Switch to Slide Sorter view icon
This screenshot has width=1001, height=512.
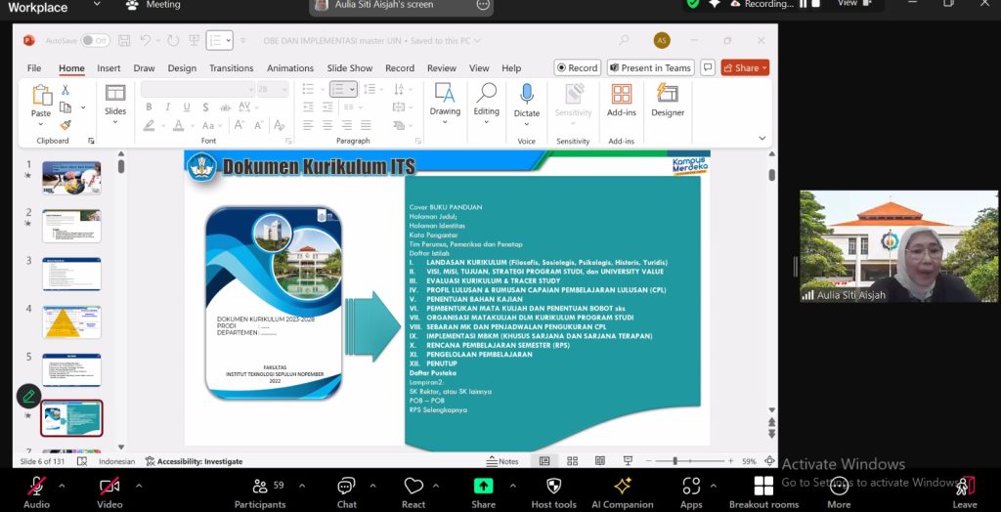pyautogui.click(x=573, y=461)
